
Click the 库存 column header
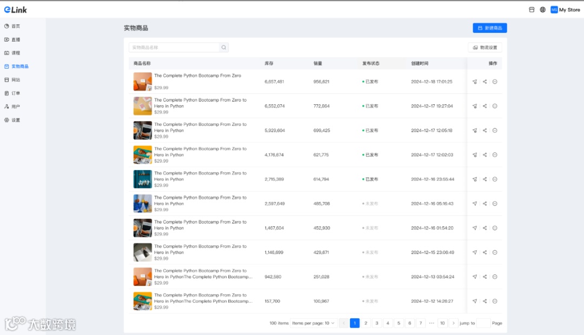click(269, 63)
